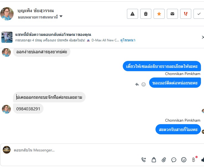The height and width of the screenshot is (168, 204).
Task: Toggle the orange star follow-up flag
Action: pos(159,14)
